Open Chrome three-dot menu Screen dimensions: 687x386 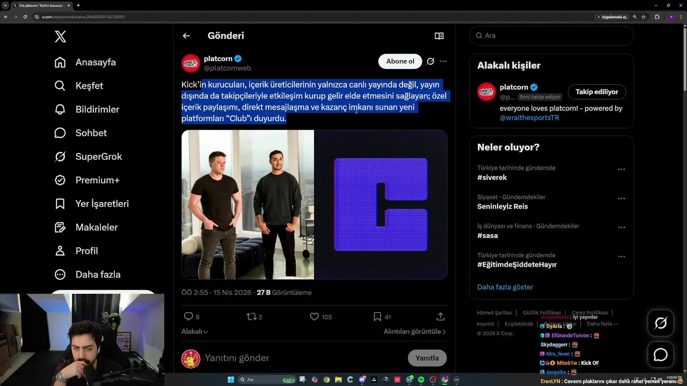pyautogui.click(x=681, y=17)
